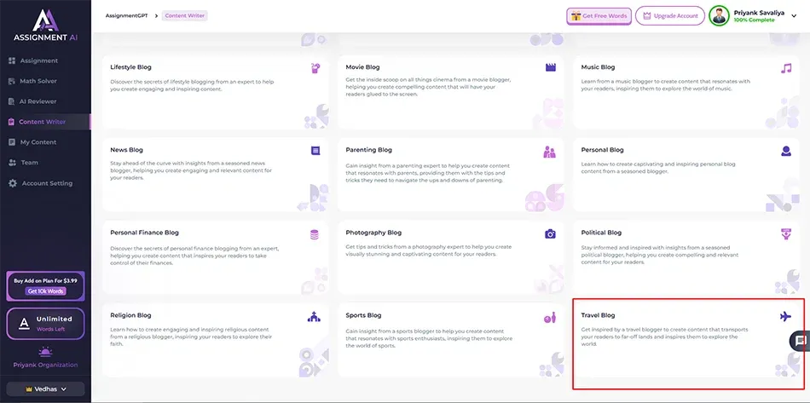The width and height of the screenshot is (810, 403).
Task: Click the Personal Blog person icon
Action: [785, 151]
